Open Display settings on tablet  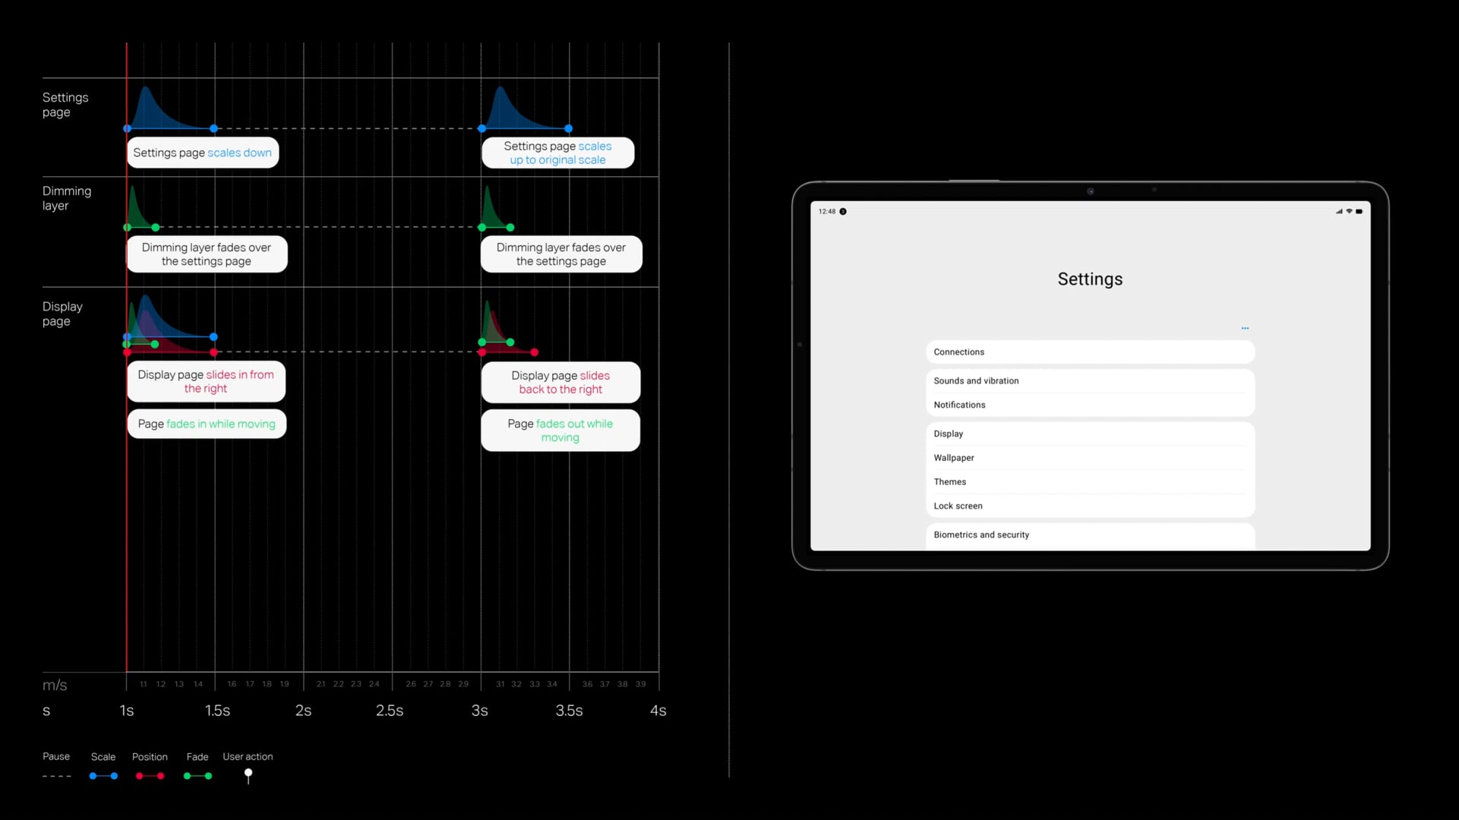1090,434
